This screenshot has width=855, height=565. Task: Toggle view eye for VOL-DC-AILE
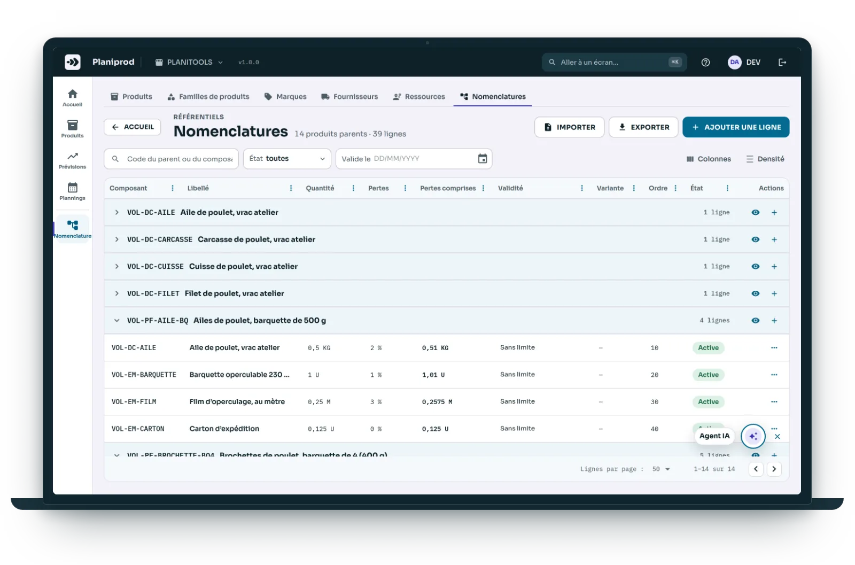755,213
